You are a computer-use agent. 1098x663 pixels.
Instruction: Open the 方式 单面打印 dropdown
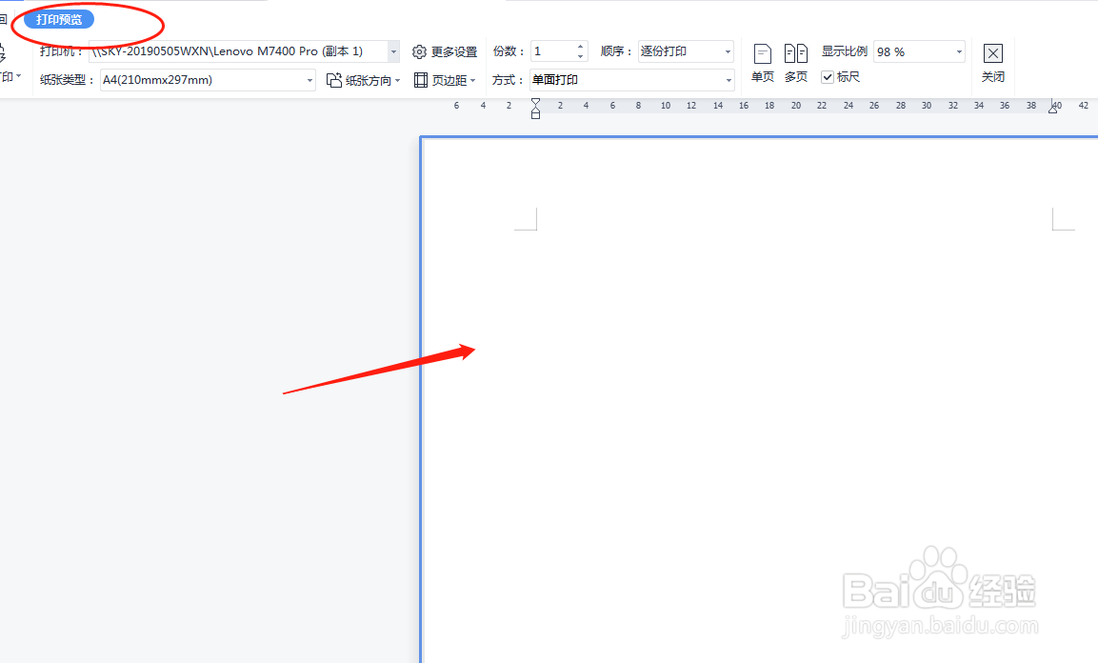point(728,80)
